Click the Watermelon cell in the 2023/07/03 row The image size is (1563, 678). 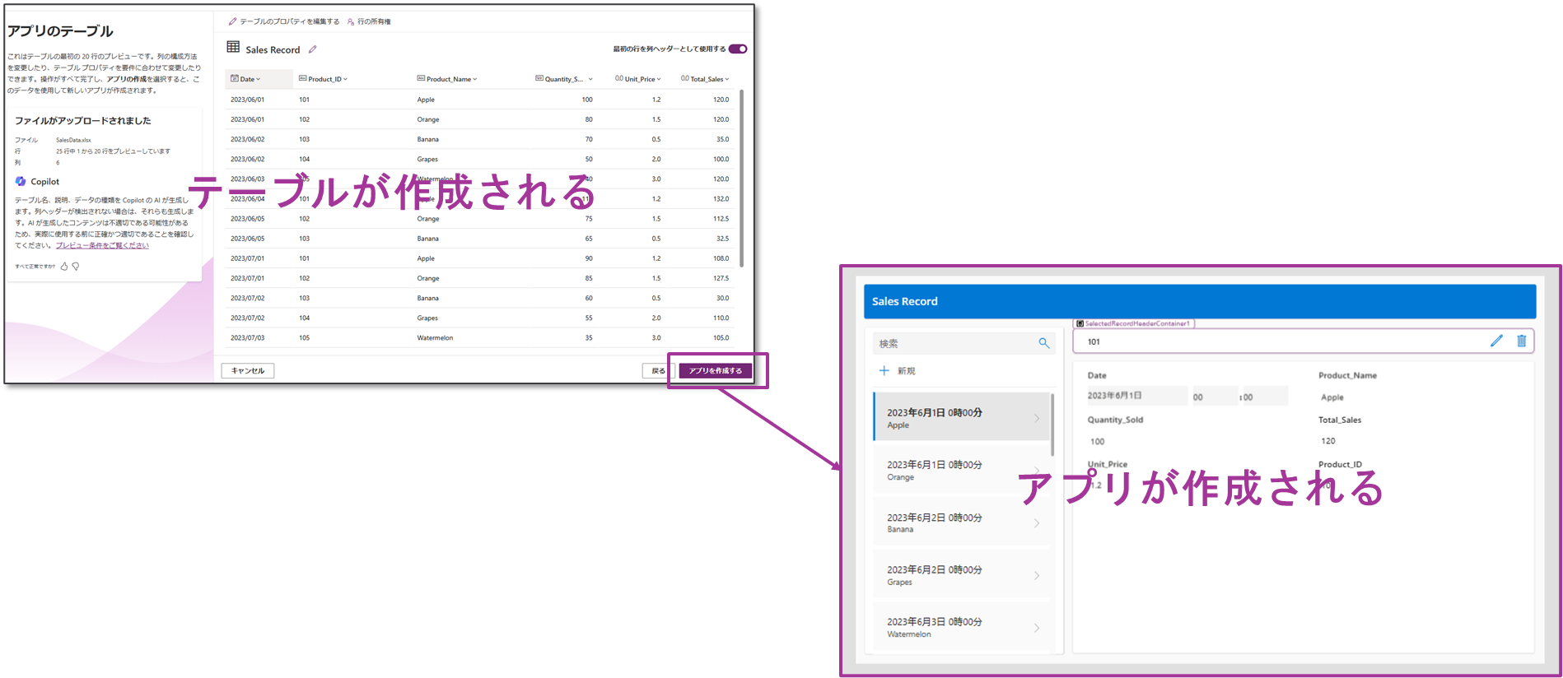coord(435,337)
